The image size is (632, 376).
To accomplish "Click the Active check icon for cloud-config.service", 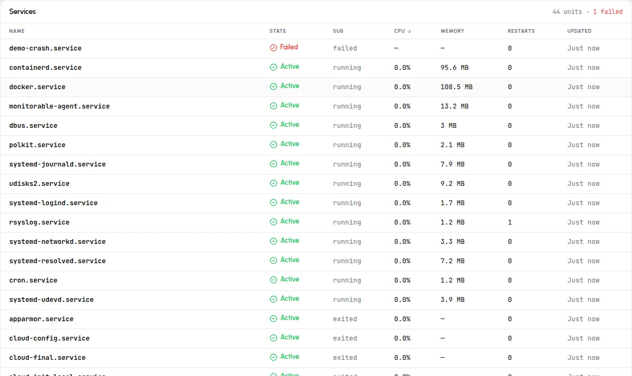I will (273, 338).
